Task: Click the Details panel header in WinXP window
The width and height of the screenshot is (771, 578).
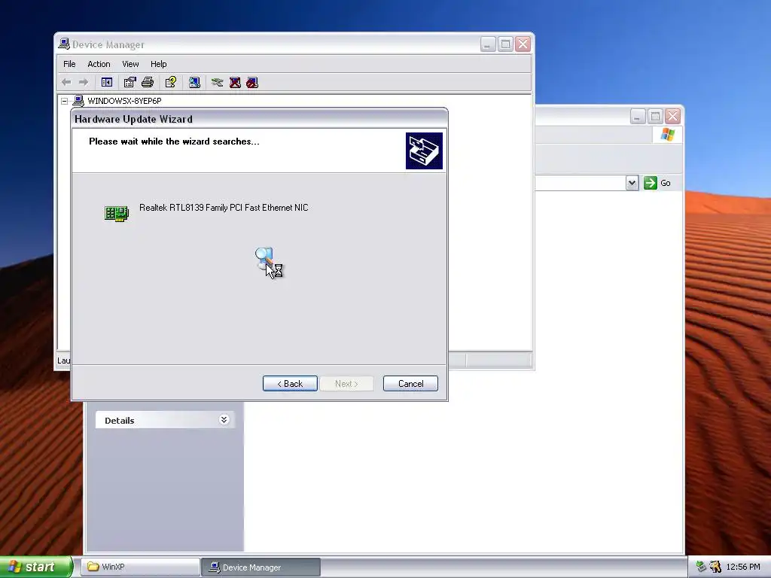Action: point(165,420)
